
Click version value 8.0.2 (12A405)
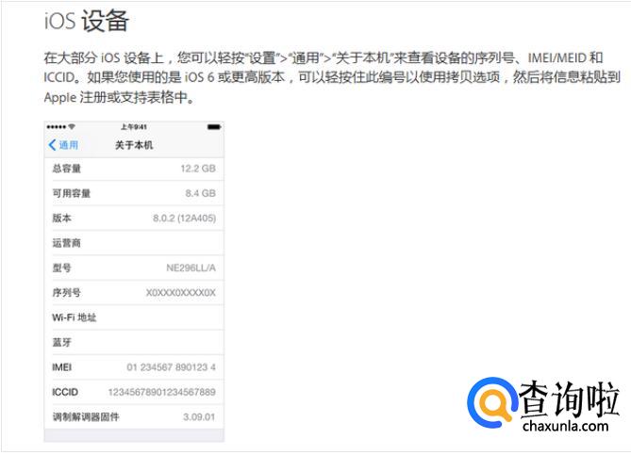tap(184, 219)
